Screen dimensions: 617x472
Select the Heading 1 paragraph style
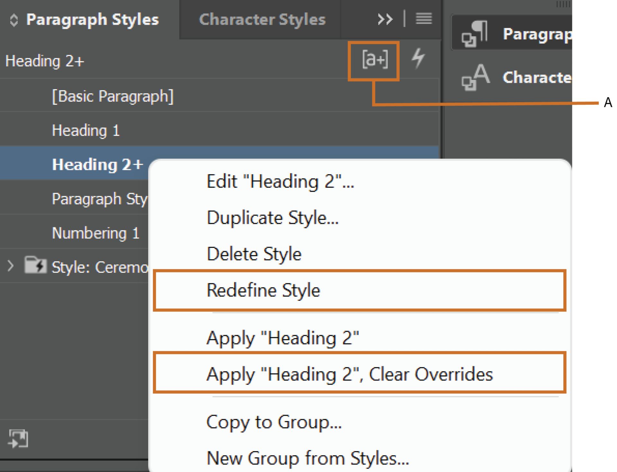(86, 130)
